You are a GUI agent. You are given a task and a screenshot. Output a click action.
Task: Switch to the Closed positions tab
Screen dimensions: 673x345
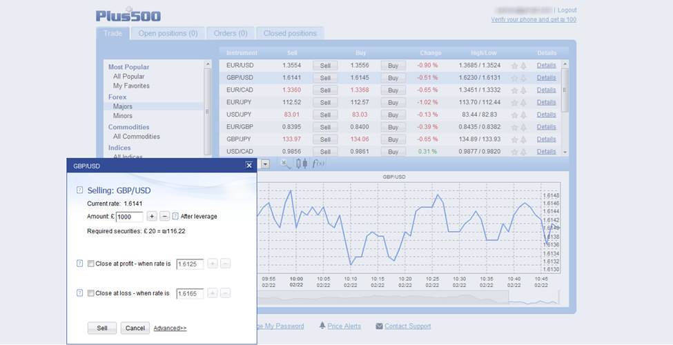click(x=289, y=33)
